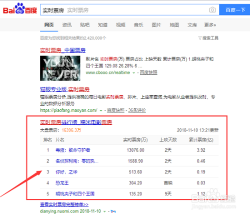This screenshot has width=250, height=215.
Task: Click the Baidu logo
Action: [x=20, y=9]
